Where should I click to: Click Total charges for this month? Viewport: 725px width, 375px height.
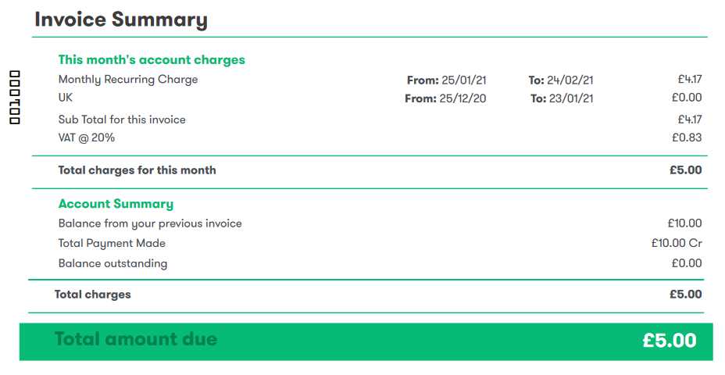(137, 170)
